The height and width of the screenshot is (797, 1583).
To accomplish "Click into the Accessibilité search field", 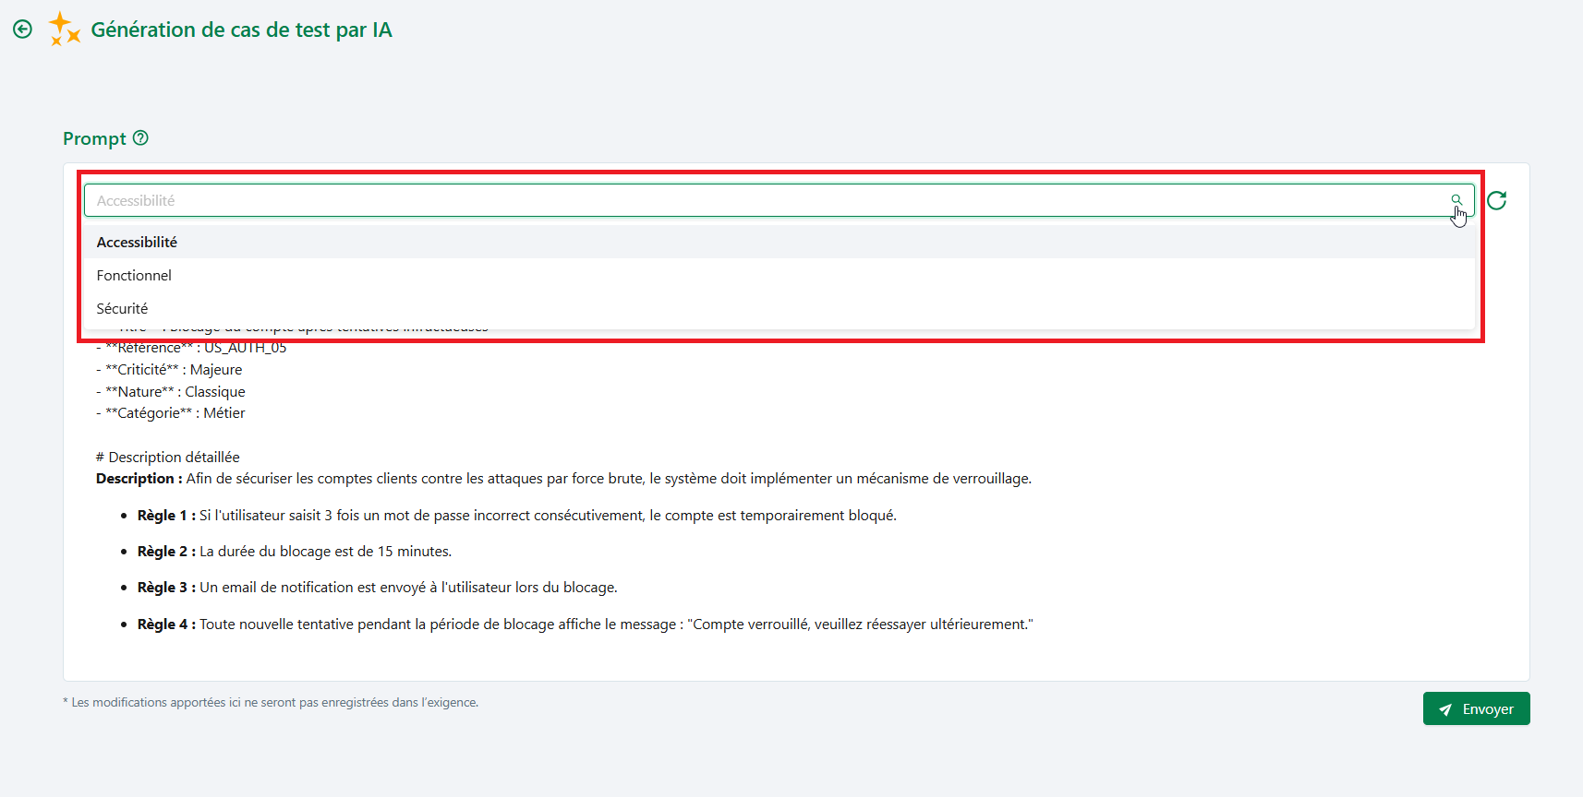I will click(739, 201).
